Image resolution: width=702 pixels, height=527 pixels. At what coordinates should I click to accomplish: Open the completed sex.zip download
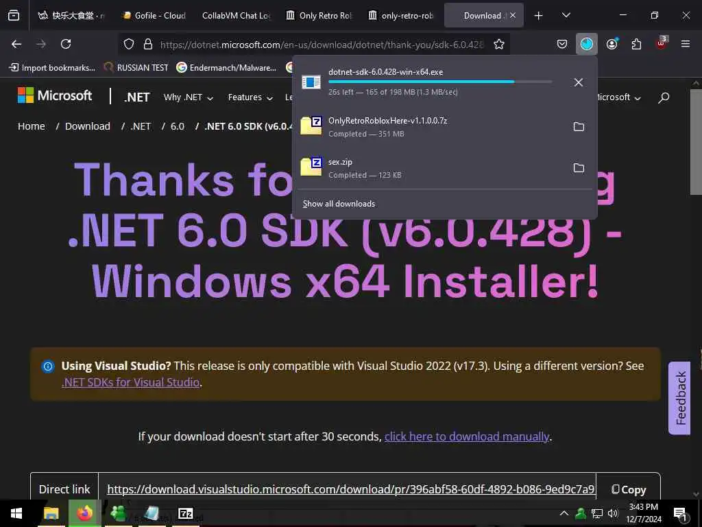pos(430,168)
